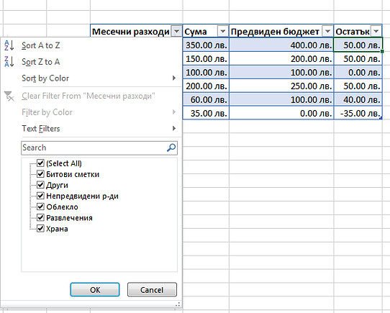The image size is (390, 313).
Task: Toggle the (Select All) checkbox
Action: [x=40, y=163]
